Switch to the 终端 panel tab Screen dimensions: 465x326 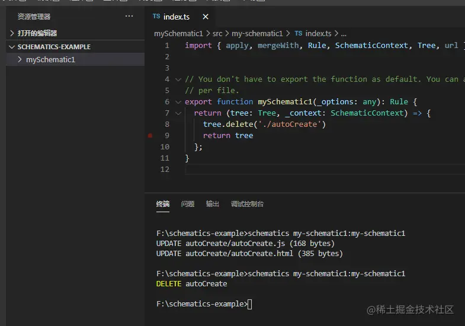pos(163,204)
